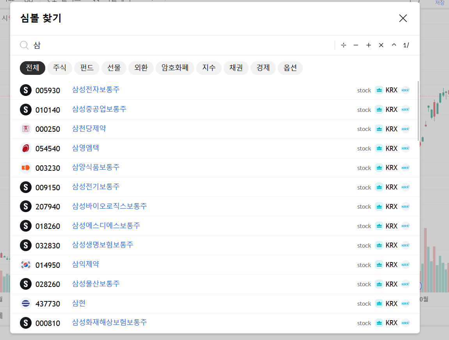The width and height of the screenshot is (449, 340).
Task: Switch to the 지수 filter tab
Action: [x=209, y=68]
